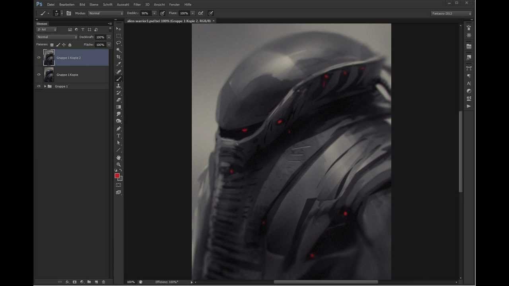Select the Crop tool
The width and height of the screenshot is (509, 286).
pyautogui.click(x=119, y=57)
